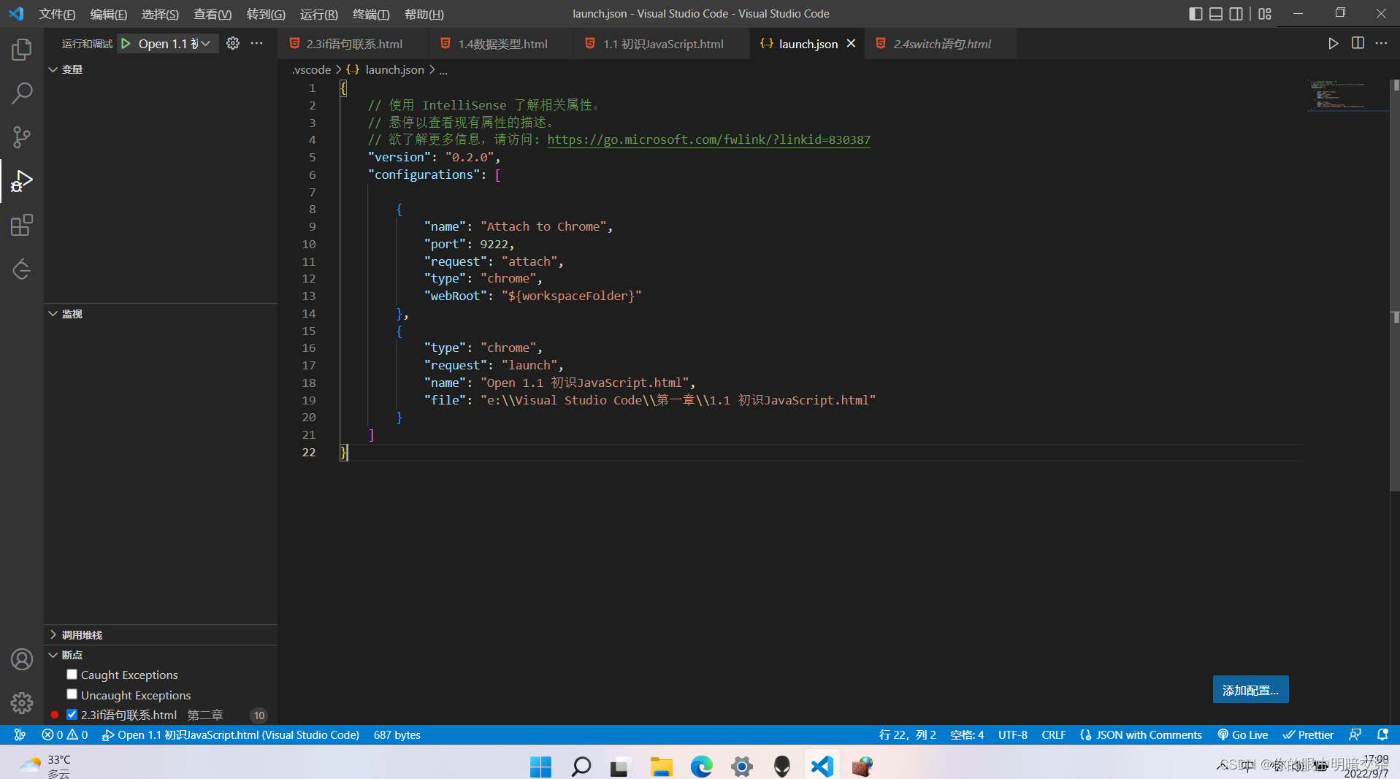Click 添加配置... button
This screenshot has width=1400, height=779.
[1250, 690]
